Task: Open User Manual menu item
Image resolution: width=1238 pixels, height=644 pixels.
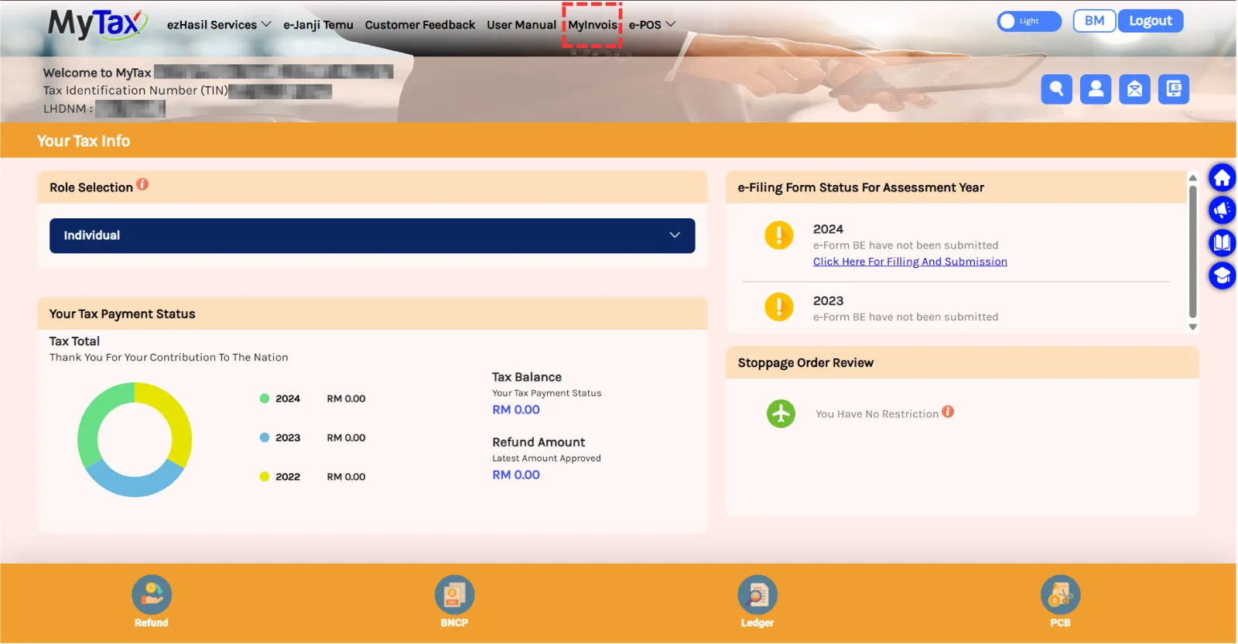Action: tap(522, 25)
